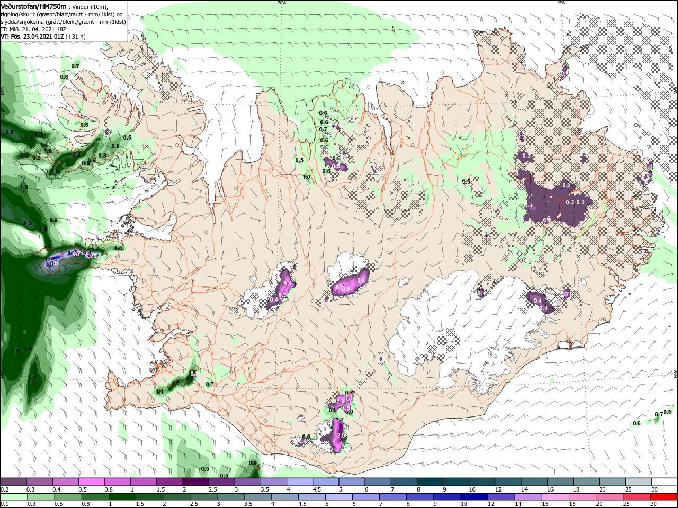
Task: Click the Veðurstofan/HM750m title text
Action: tap(34, 6)
